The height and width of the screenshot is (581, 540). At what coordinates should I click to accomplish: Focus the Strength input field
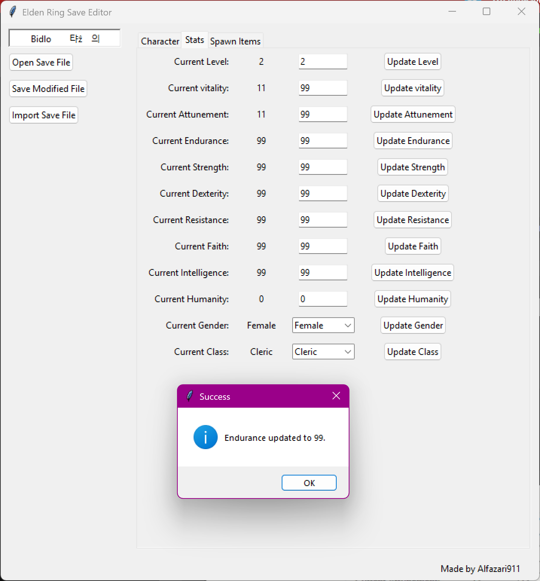coord(323,167)
